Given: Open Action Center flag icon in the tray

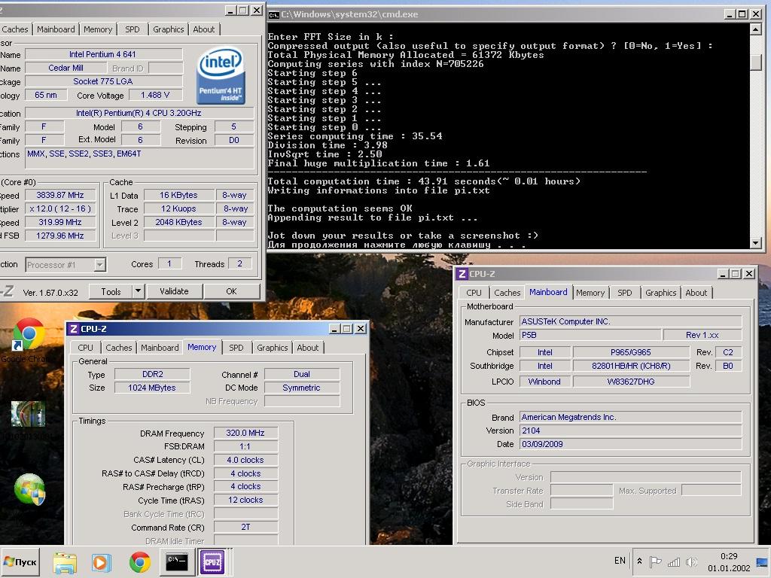Looking at the screenshot, I should [x=655, y=561].
